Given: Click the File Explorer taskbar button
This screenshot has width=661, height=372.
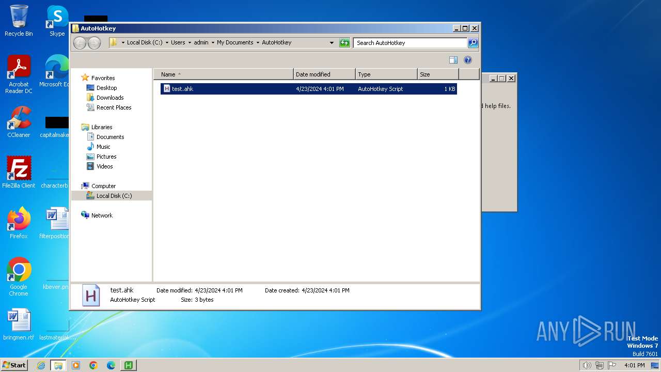Looking at the screenshot, I should (x=58, y=365).
